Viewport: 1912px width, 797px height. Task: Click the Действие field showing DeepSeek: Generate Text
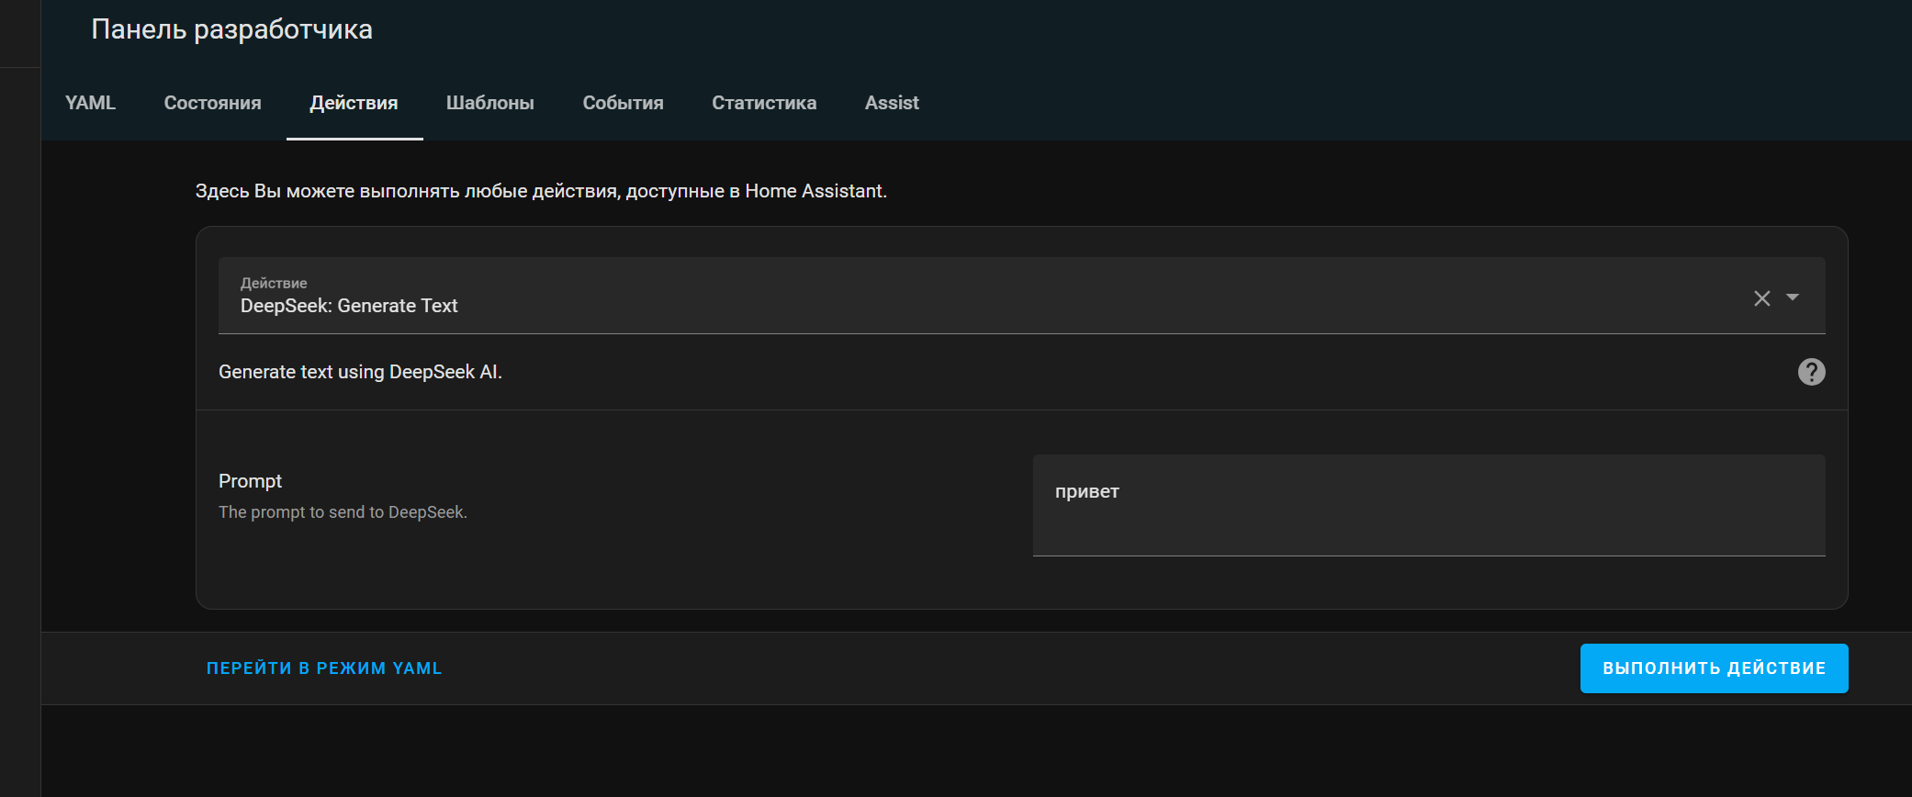click(1021, 296)
